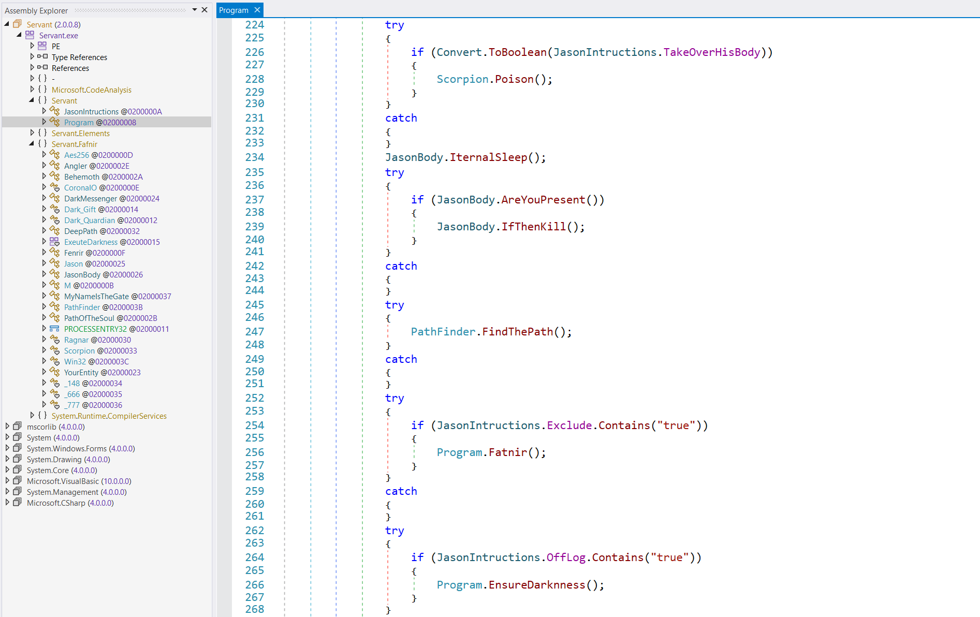Viewport: 980px width, 617px height.
Task: Click the System.Management assembly icon
Action: [x=17, y=491]
